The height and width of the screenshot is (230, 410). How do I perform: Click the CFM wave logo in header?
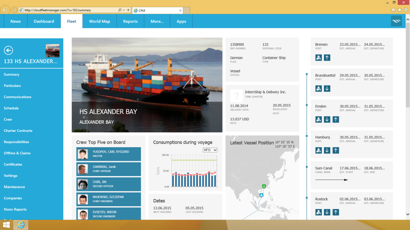(396, 21)
